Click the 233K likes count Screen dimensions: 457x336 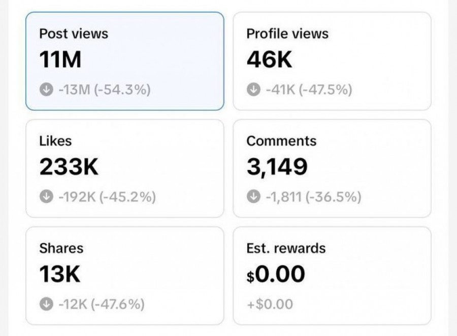pos(69,167)
